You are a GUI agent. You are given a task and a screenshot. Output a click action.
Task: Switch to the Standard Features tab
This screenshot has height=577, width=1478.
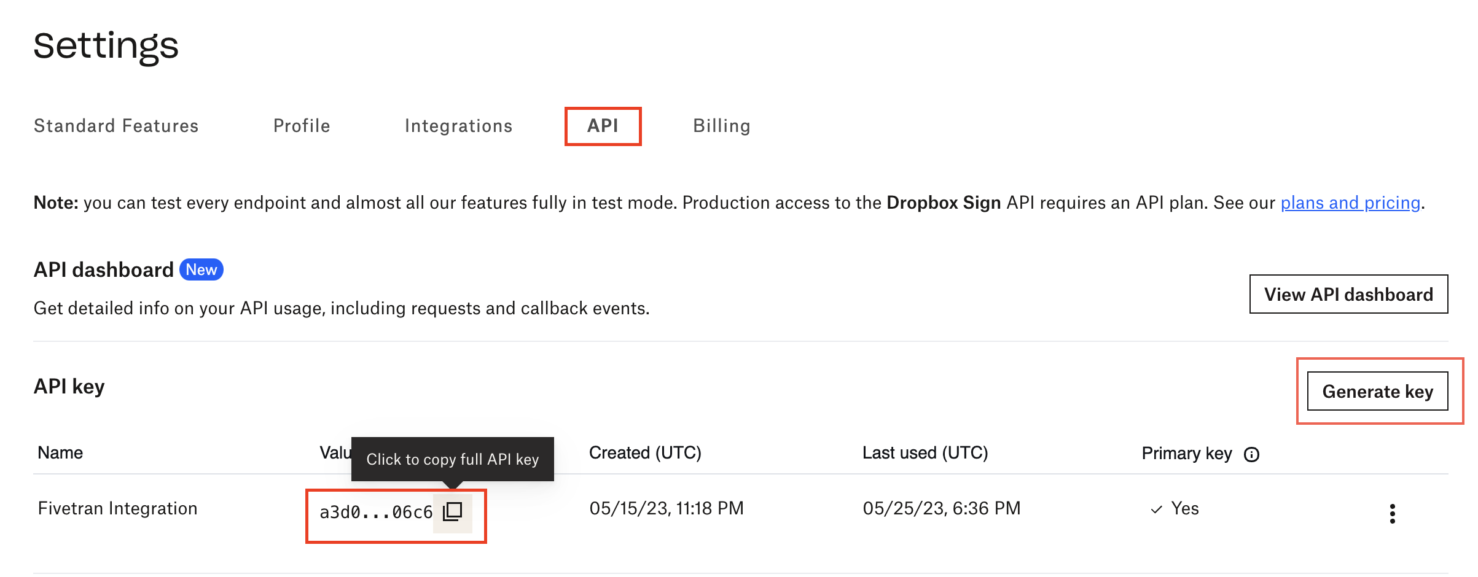click(116, 126)
